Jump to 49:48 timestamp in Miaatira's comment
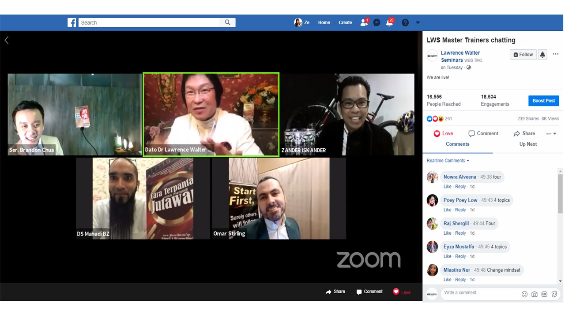The width and height of the screenshot is (565, 317). click(480, 270)
